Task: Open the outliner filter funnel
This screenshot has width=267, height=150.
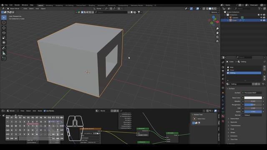Action: (x=259, y=8)
